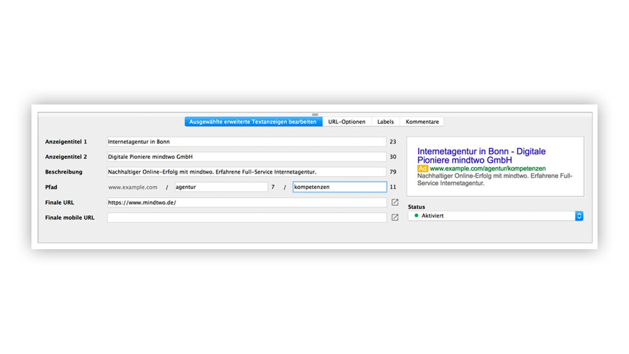Switch to the Kommentare tab
This screenshot has height=354, width=629.
(422, 122)
